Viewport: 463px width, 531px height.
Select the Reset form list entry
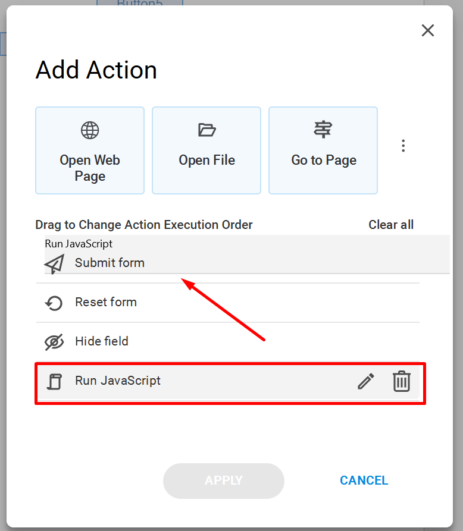(x=228, y=303)
